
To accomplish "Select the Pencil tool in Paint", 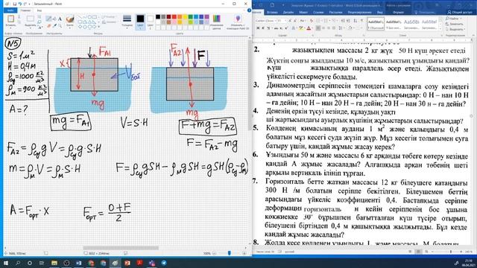I will [x=48, y=19].
